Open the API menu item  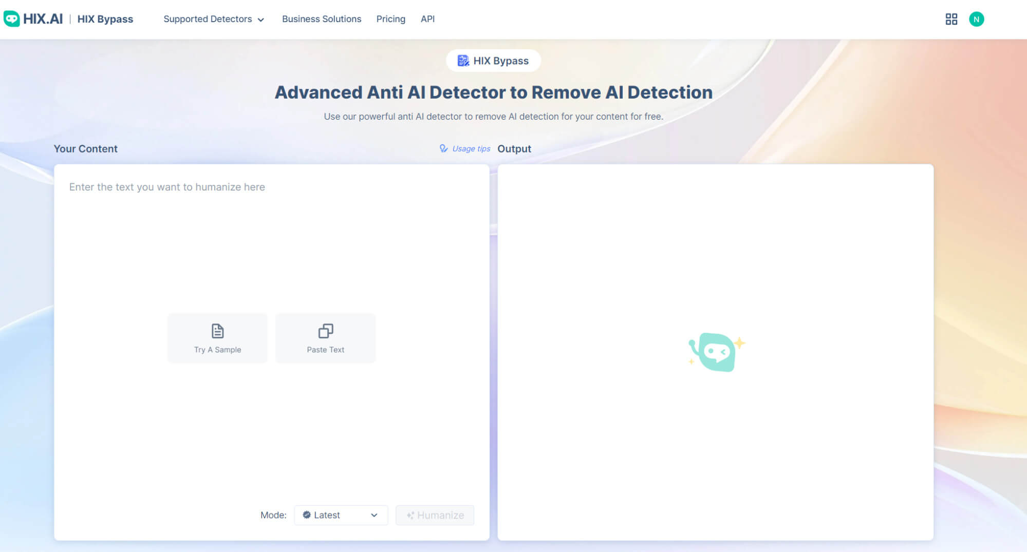[427, 19]
